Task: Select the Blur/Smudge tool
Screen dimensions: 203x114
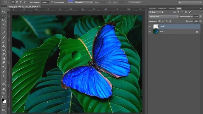Action: tap(3, 63)
